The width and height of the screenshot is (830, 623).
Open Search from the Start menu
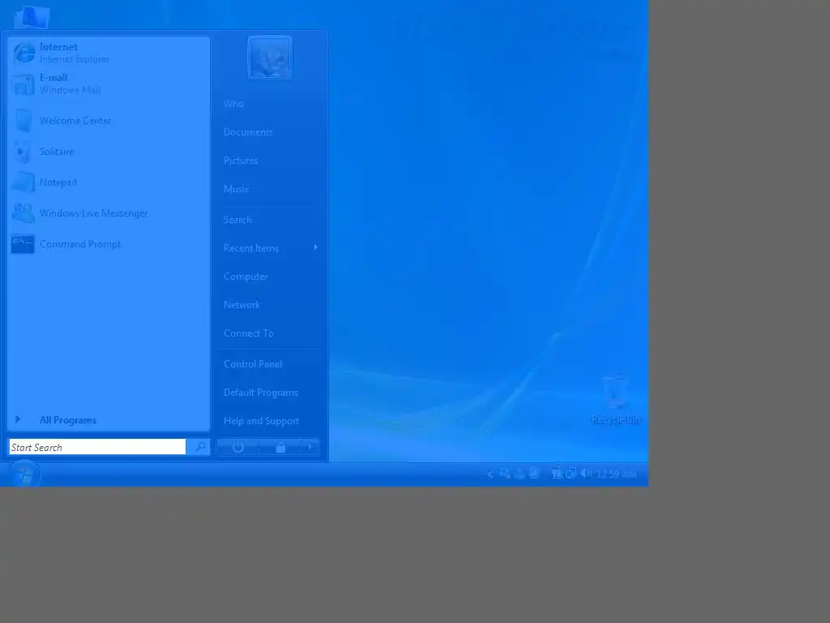click(x=270, y=220)
